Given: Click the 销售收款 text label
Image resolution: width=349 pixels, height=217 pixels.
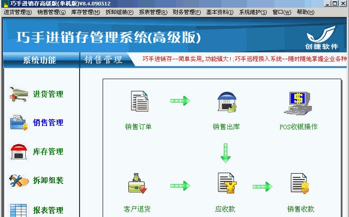Looking at the screenshot, I should (301, 209).
